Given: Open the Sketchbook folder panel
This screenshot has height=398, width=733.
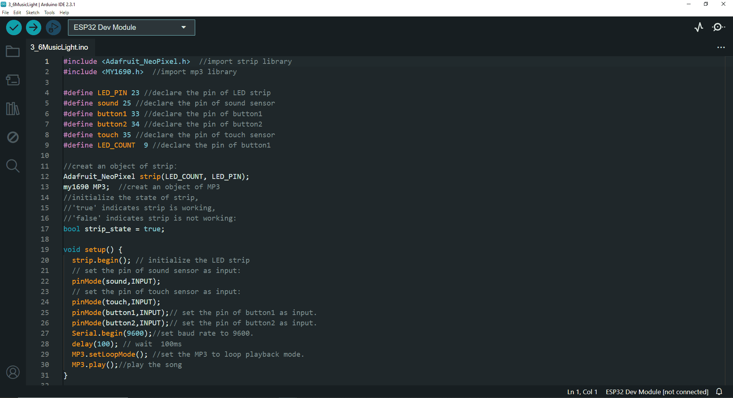Looking at the screenshot, I should [13, 51].
